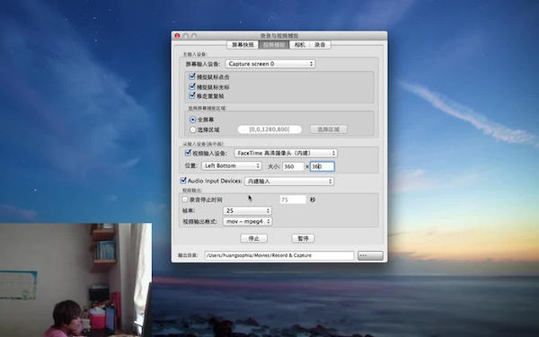Switch to the 录音 tab
This screenshot has height=337, width=539.
click(x=320, y=45)
